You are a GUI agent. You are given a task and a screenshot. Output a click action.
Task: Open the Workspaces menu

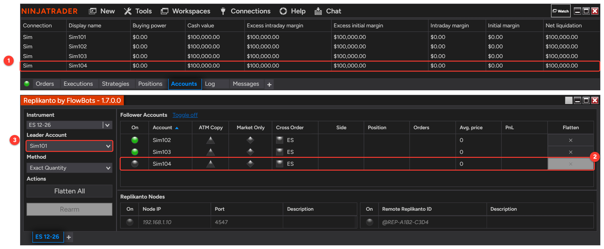pos(185,11)
